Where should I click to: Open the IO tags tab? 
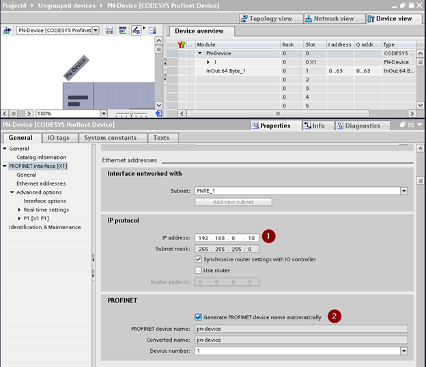[x=59, y=138]
